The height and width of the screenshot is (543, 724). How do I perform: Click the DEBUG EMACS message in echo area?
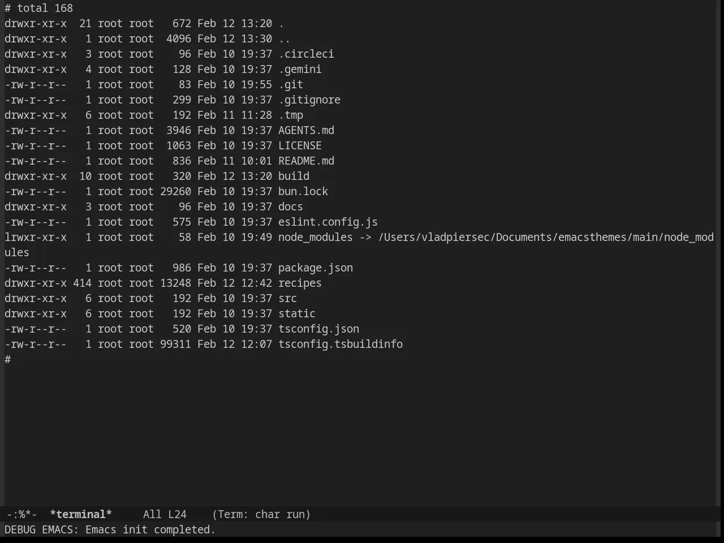(x=110, y=529)
